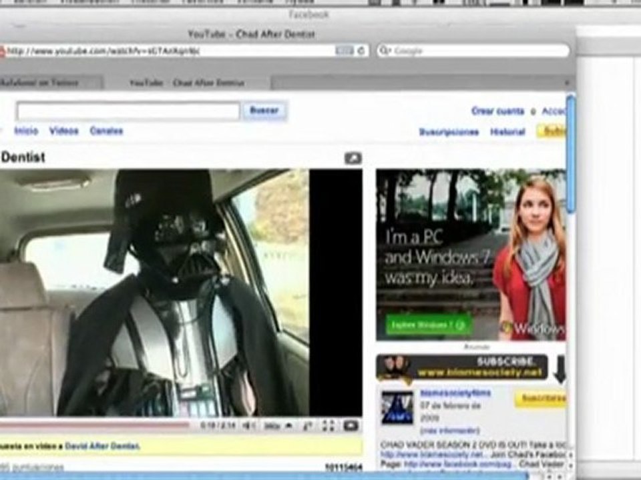Open the Canales navigation link

(x=106, y=131)
